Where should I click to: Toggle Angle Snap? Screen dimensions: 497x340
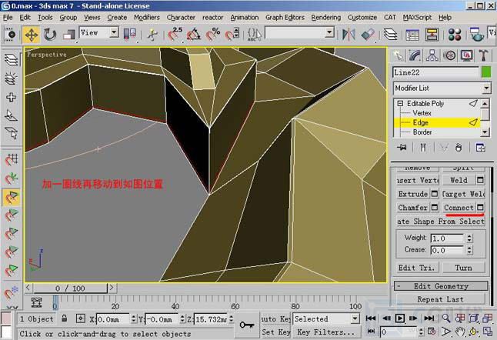(194, 35)
